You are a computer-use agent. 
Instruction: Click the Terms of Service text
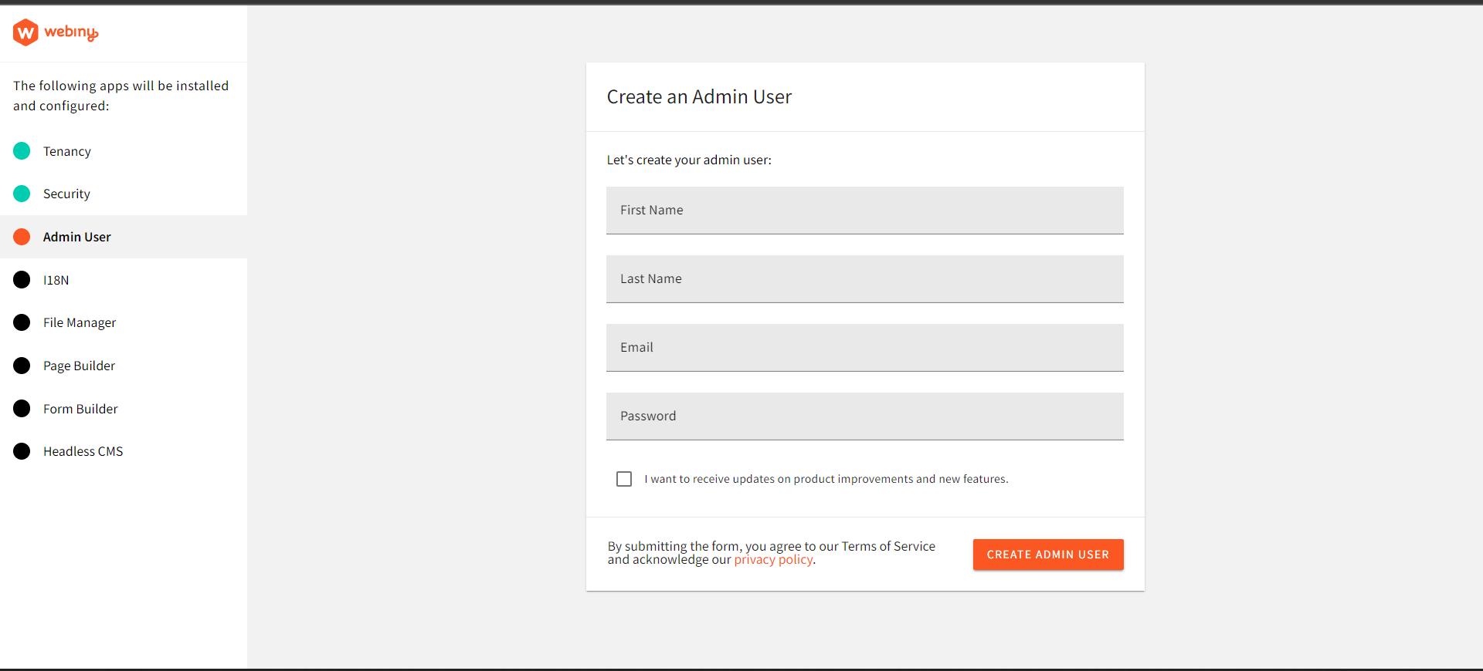(887, 546)
